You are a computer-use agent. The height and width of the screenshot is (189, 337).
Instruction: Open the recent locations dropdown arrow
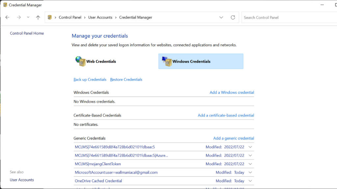[x=28, y=17]
